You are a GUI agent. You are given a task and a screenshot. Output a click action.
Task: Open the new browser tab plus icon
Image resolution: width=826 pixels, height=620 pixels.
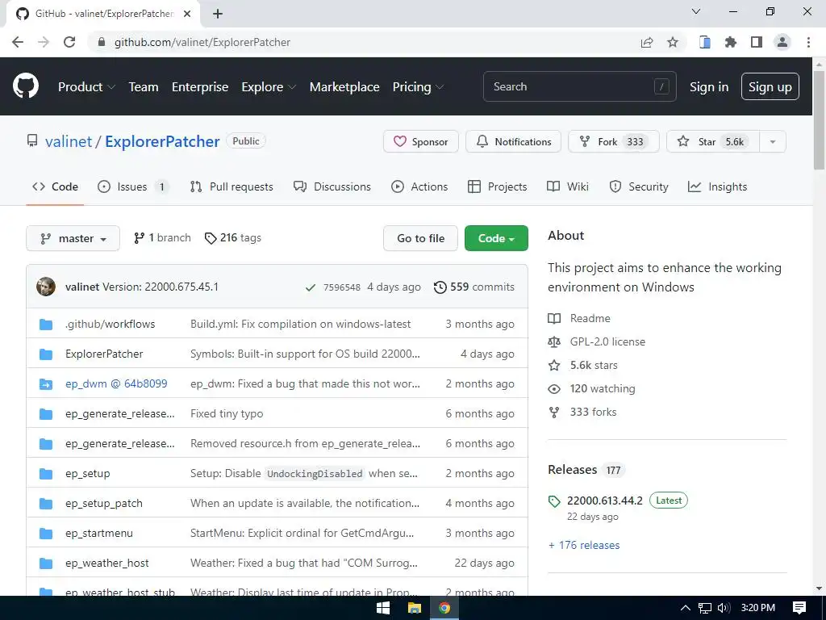click(218, 14)
